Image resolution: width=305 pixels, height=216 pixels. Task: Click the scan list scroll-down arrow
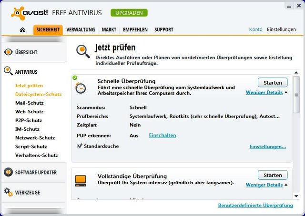pos(296,196)
